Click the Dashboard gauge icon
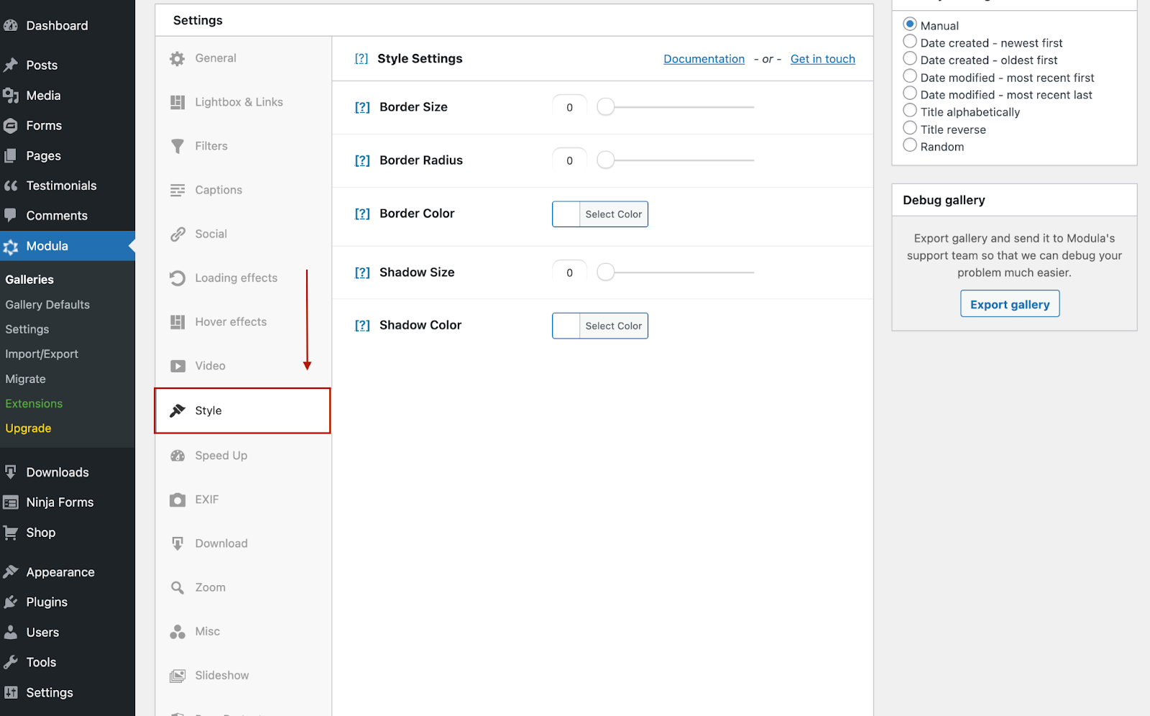Image resolution: width=1150 pixels, height=716 pixels. point(11,26)
